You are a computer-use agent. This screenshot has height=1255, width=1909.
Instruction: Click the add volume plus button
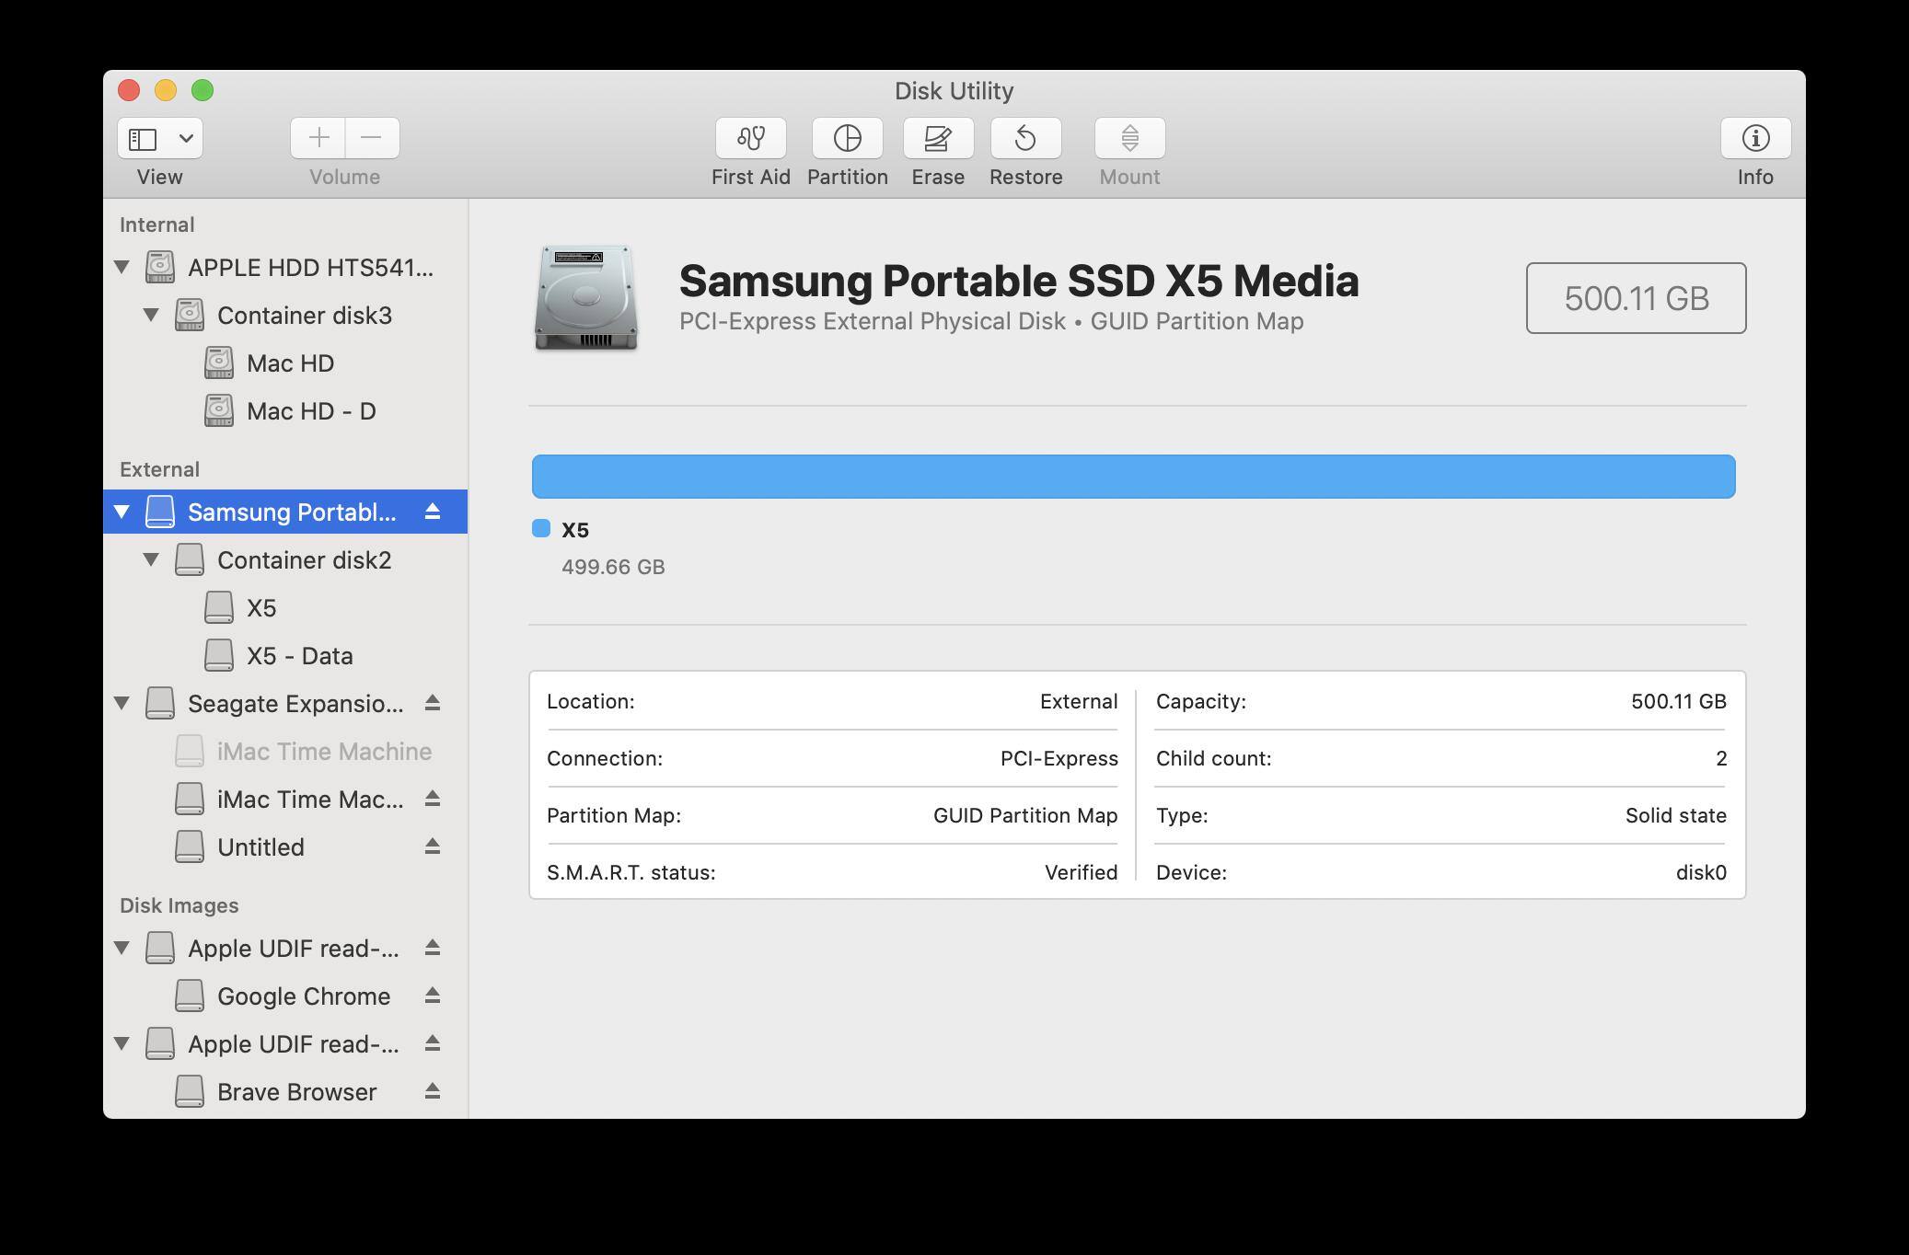point(318,138)
